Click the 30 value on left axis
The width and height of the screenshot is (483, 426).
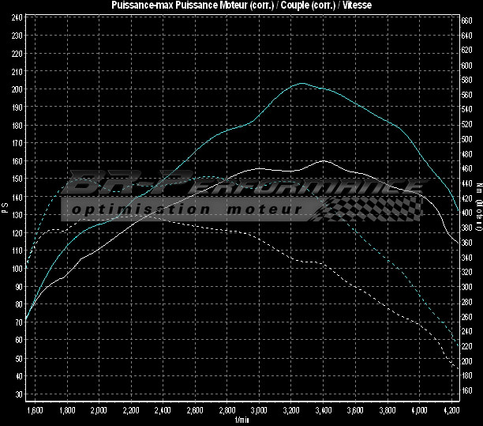18,394
